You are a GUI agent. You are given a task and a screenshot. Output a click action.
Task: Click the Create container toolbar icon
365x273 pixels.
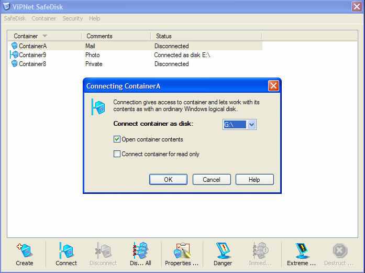(x=25, y=250)
